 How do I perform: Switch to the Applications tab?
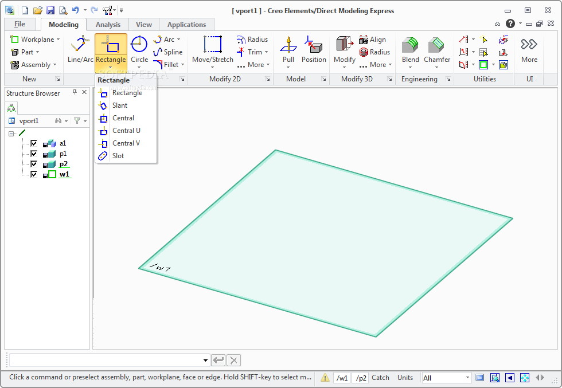pos(187,25)
